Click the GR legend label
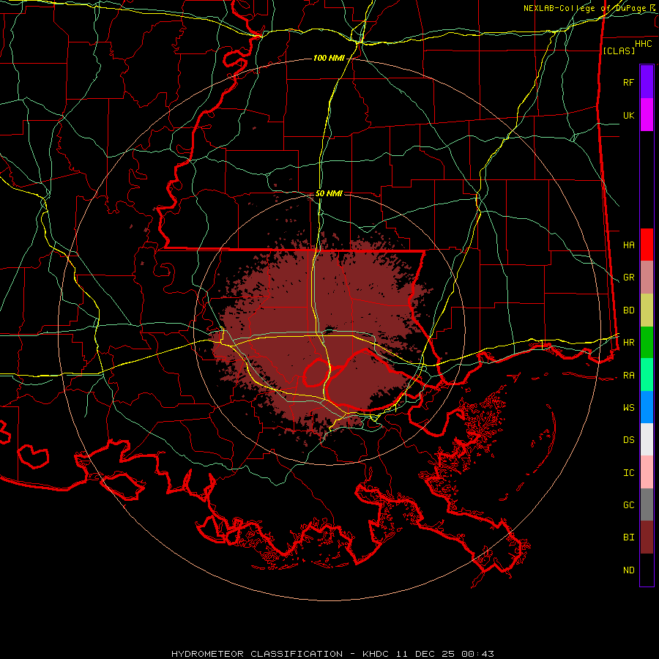The height and width of the screenshot is (659, 659). [x=628, y=278]
